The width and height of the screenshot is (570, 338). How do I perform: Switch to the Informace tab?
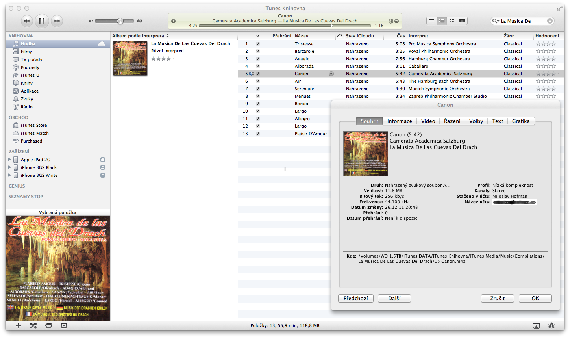(400, 121)
